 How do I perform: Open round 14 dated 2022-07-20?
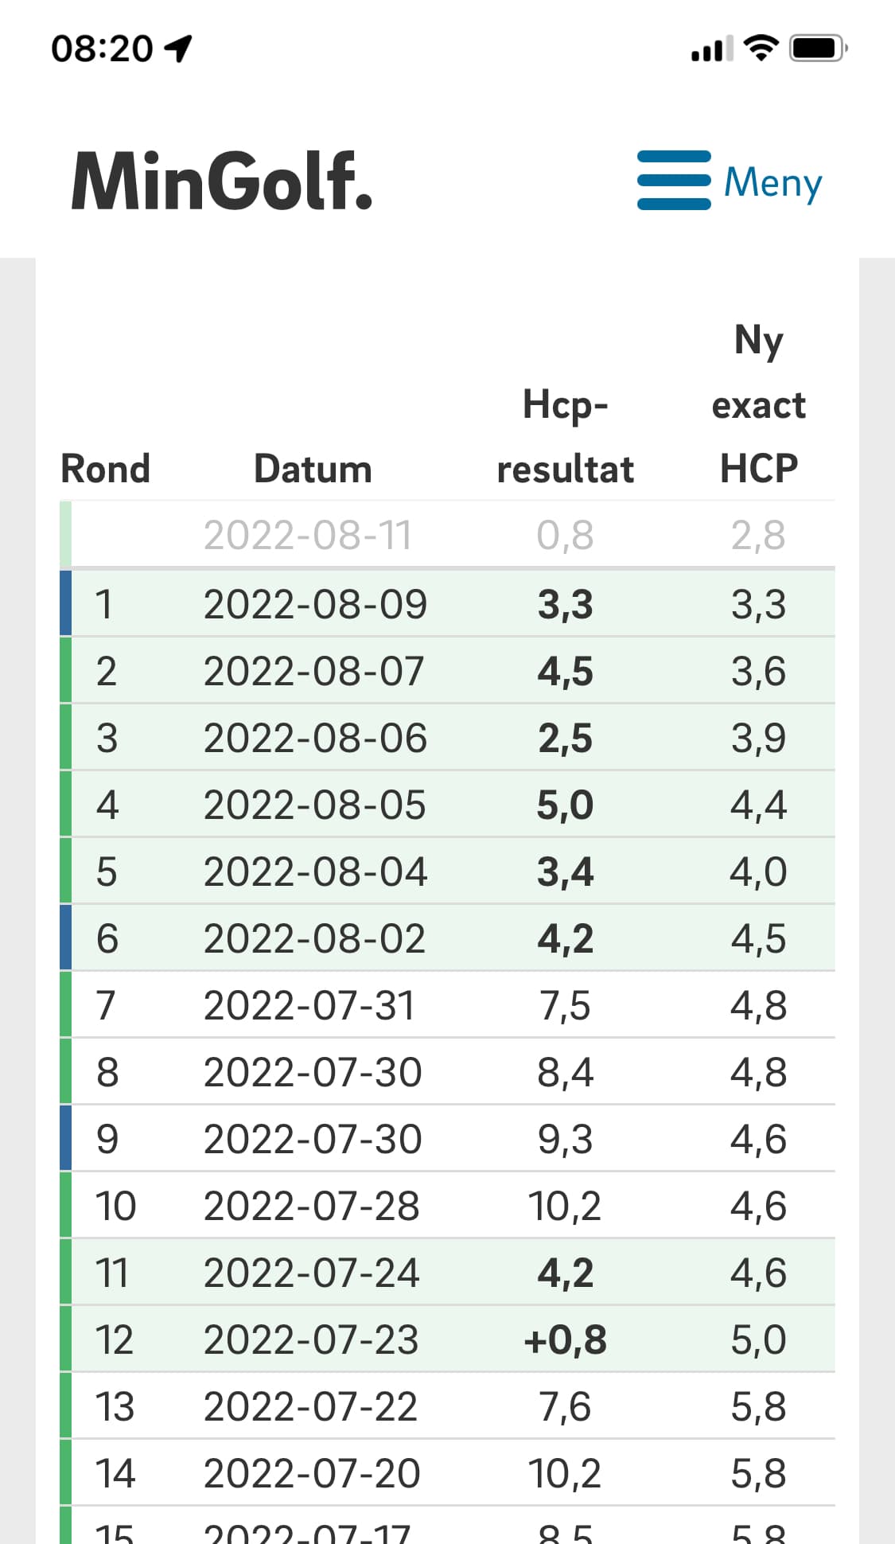pos(447,1472)
